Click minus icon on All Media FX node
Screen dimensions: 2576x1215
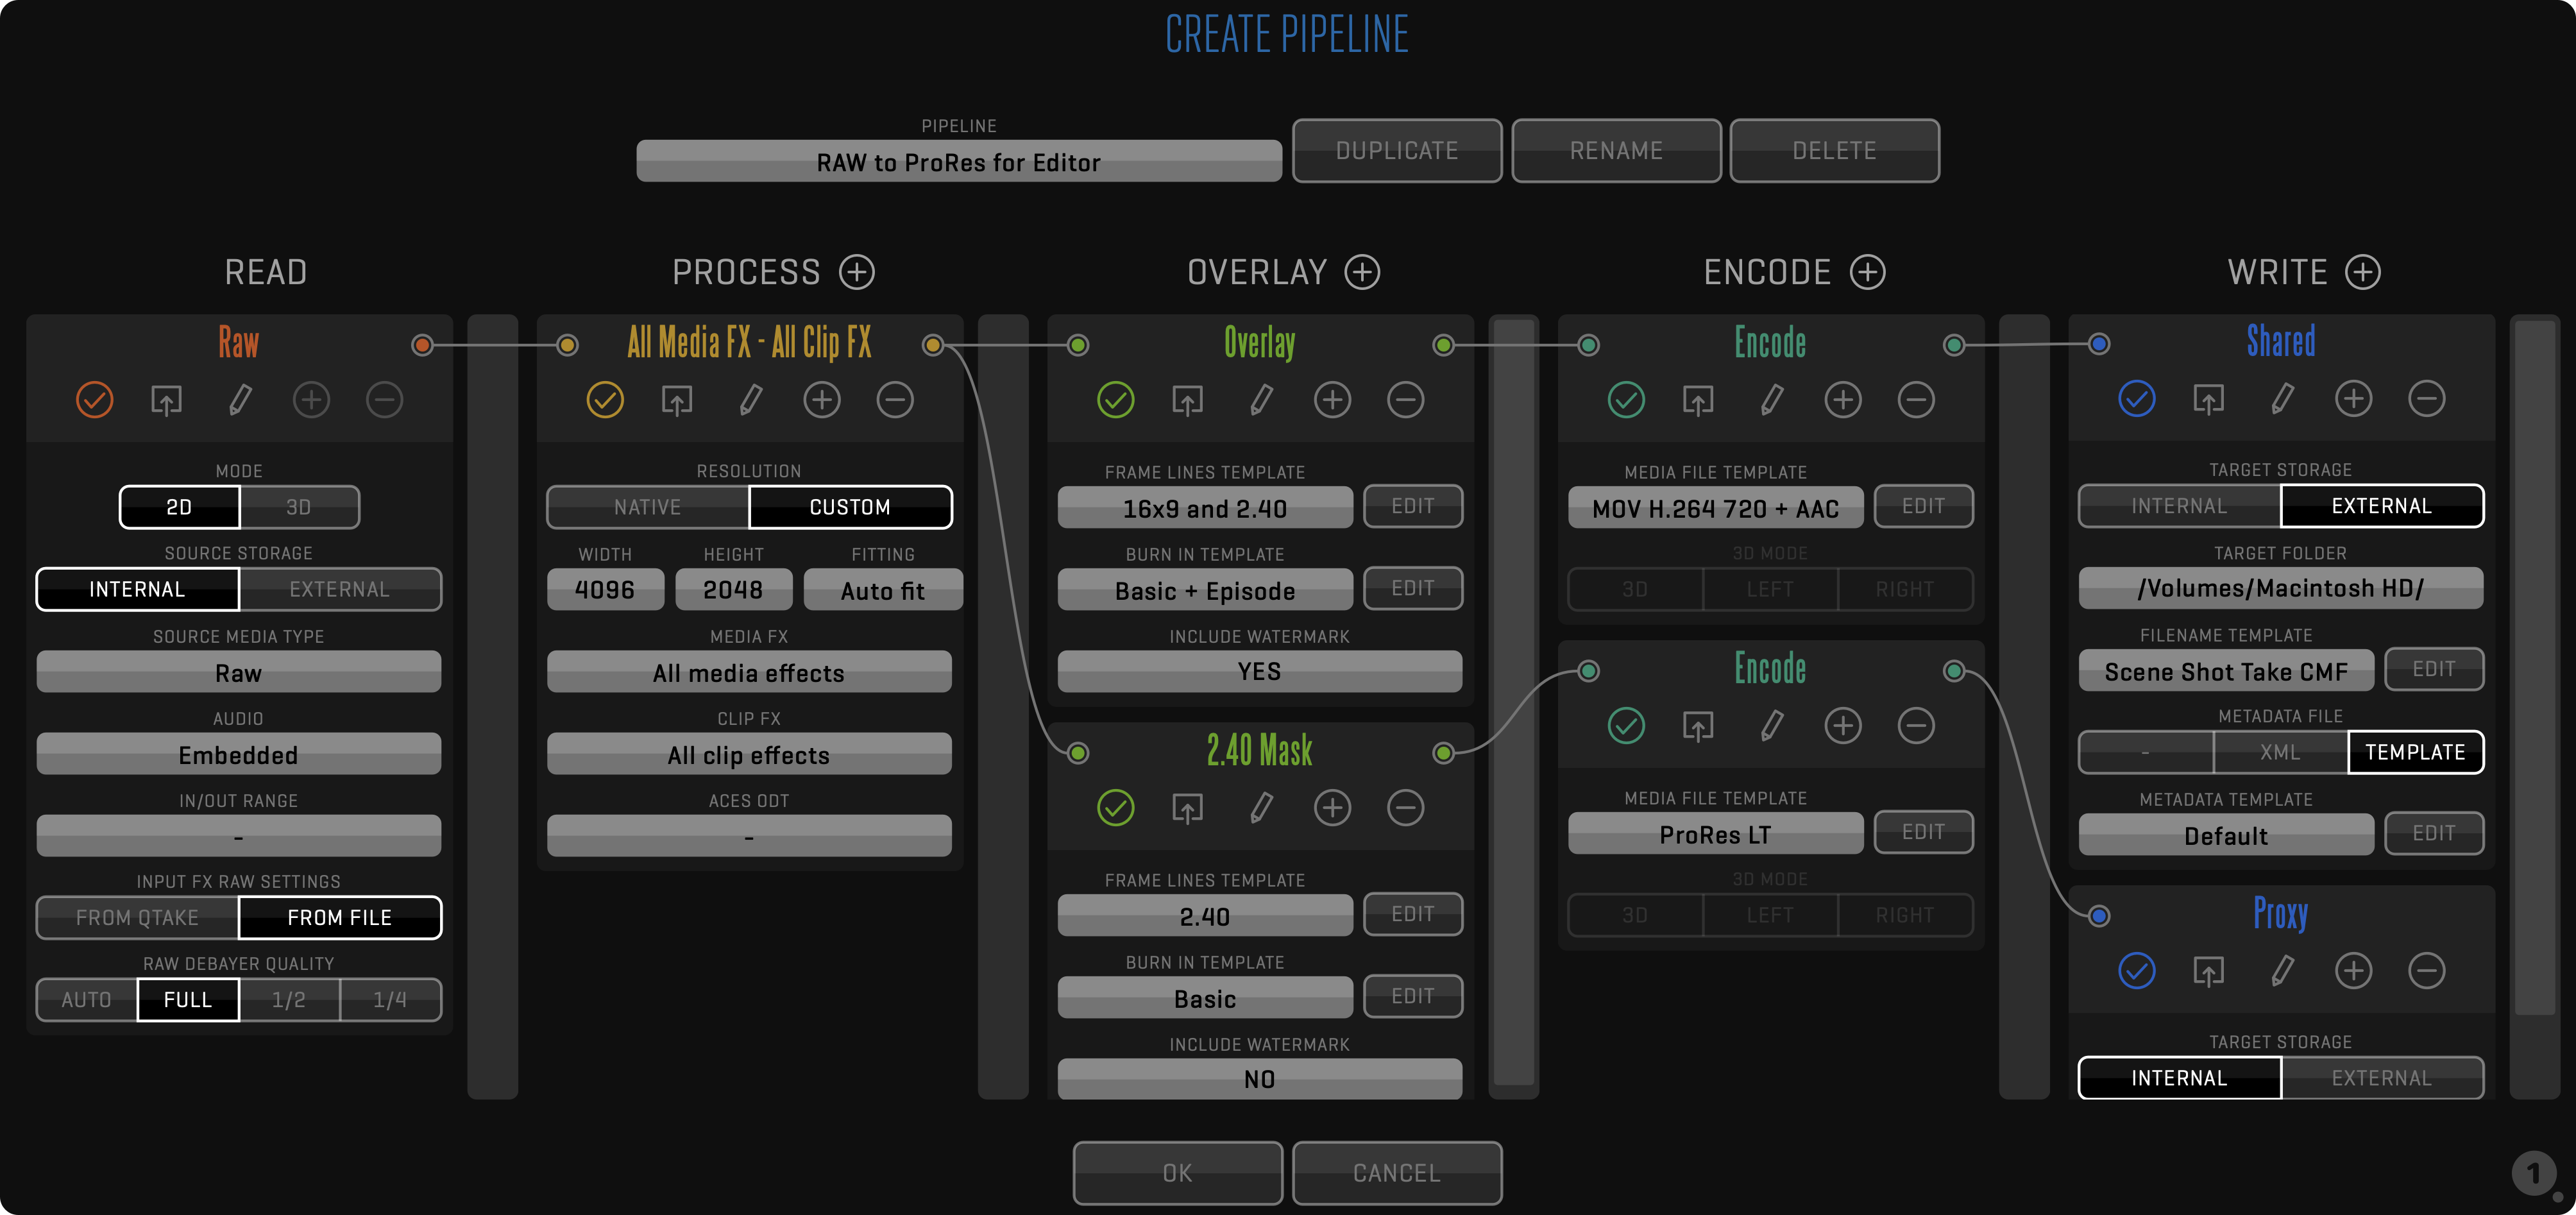[x=894, y=400]
